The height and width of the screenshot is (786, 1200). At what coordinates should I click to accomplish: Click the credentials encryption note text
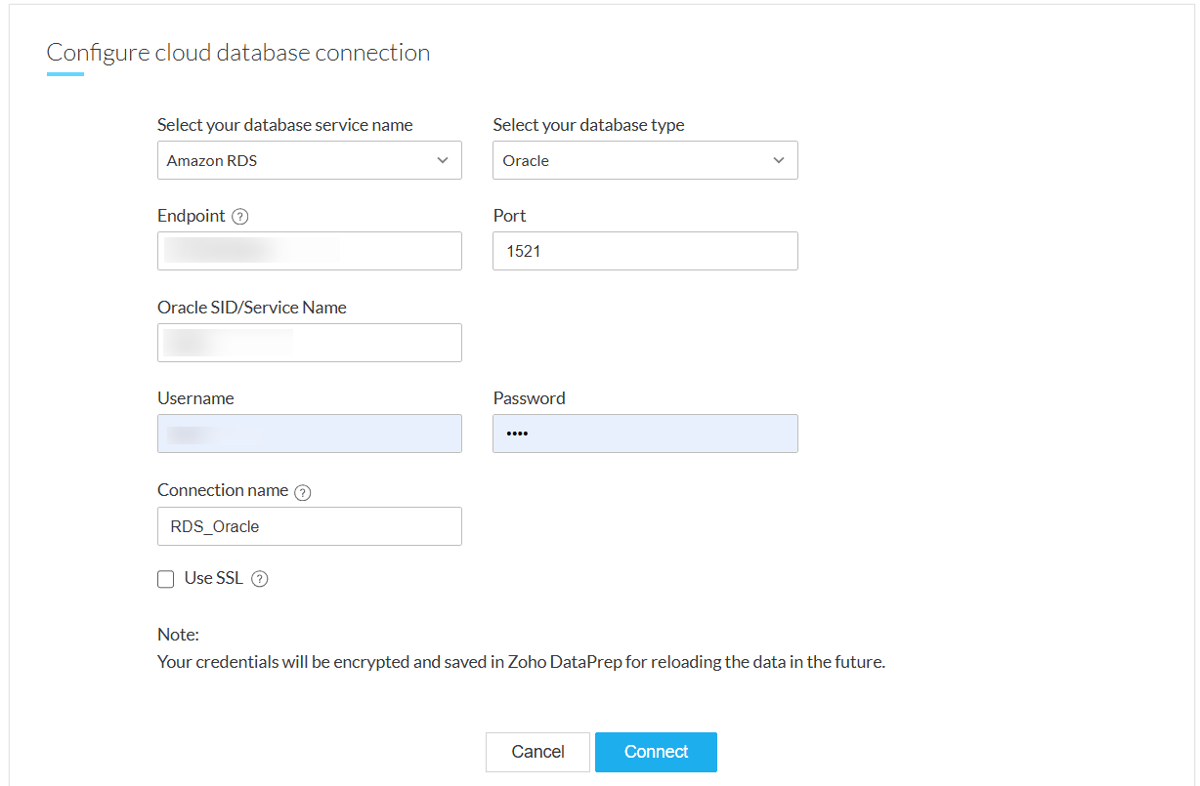click(521, 662)
